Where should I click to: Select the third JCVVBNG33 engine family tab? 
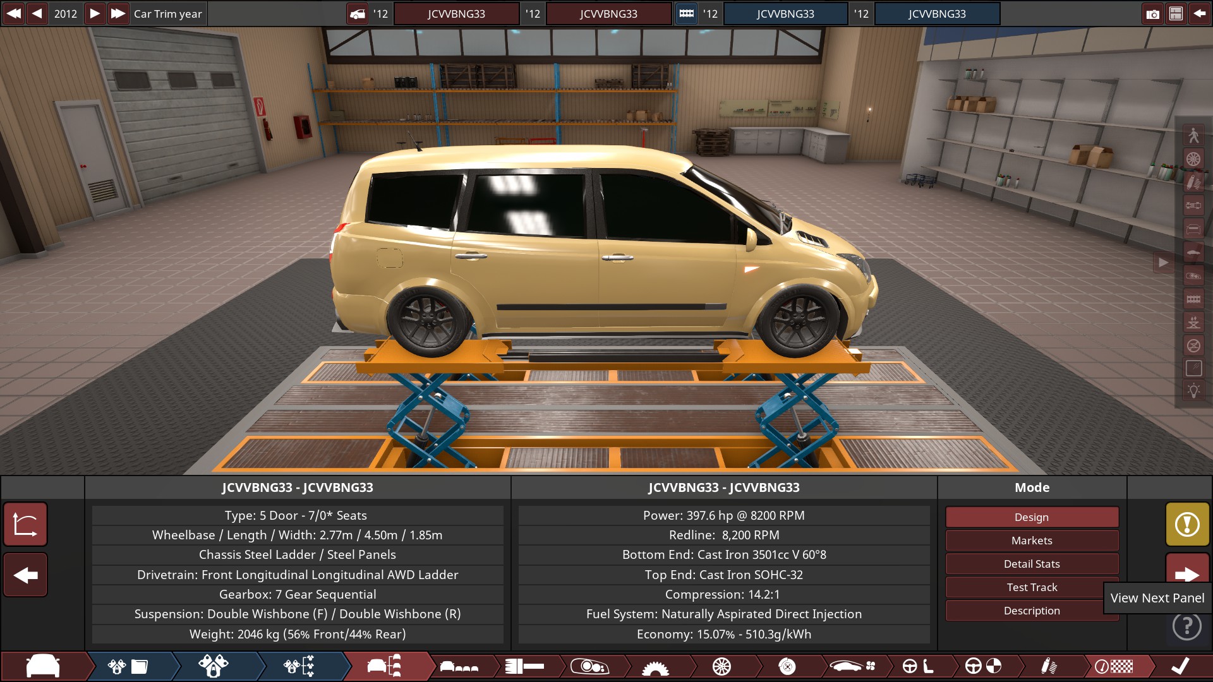pos(785,14)
